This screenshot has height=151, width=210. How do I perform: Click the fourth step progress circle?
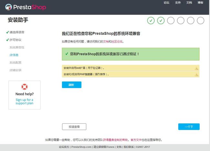coord(181,21)
